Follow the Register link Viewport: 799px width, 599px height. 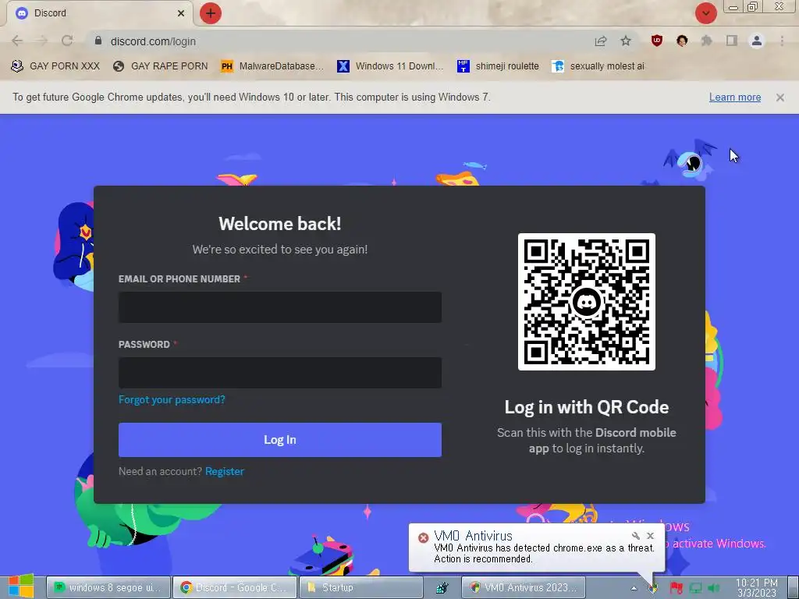point(225,472)
